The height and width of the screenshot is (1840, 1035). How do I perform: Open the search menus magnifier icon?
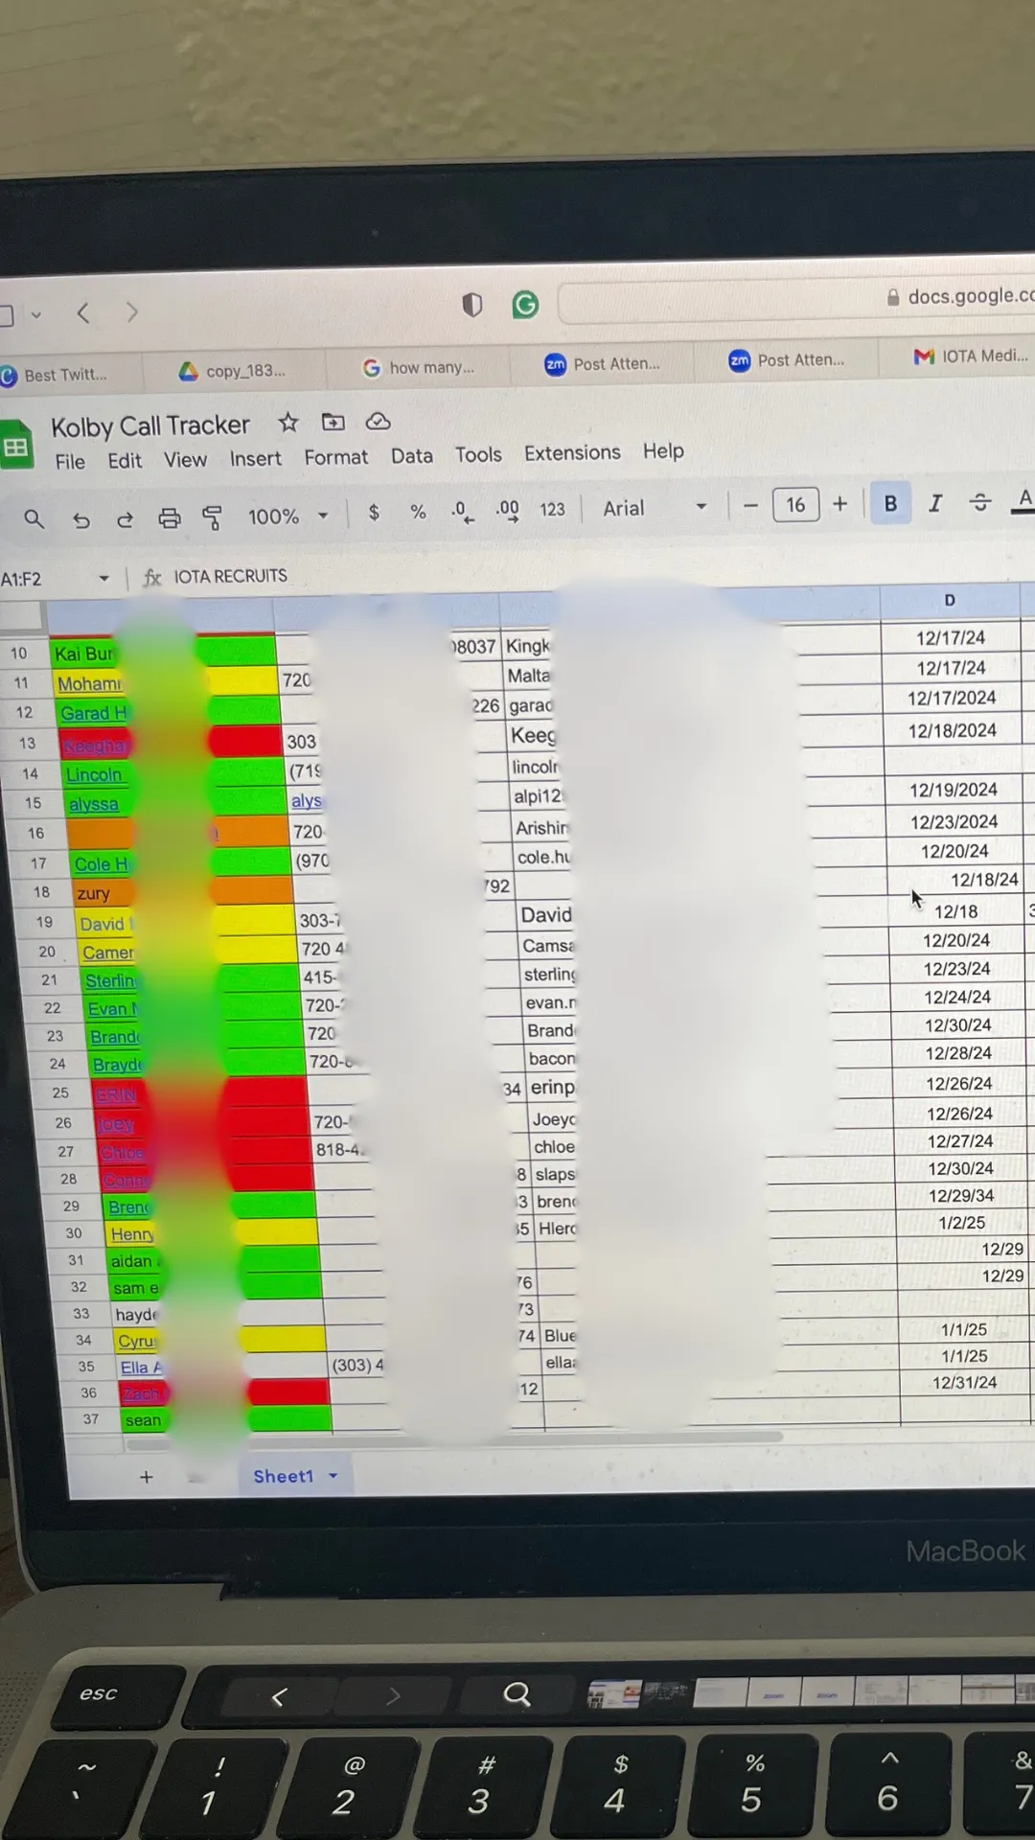34,519
